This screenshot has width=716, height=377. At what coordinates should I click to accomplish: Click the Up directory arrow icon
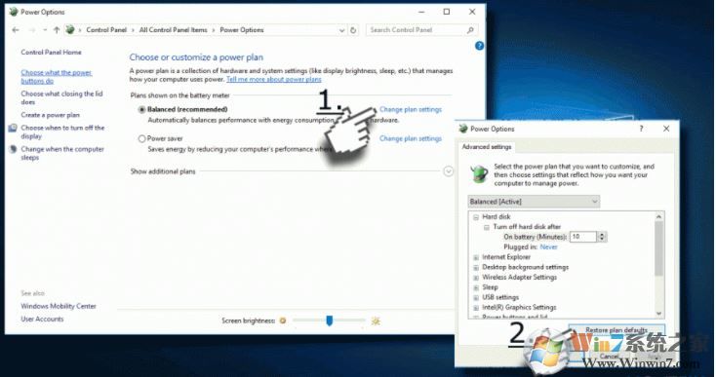(x=57, y=30)
